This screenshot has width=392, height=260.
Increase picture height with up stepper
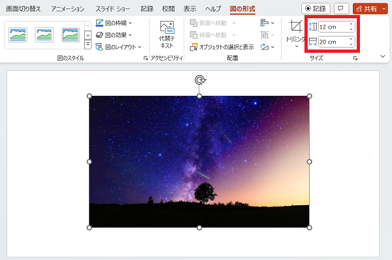point(351,24)
